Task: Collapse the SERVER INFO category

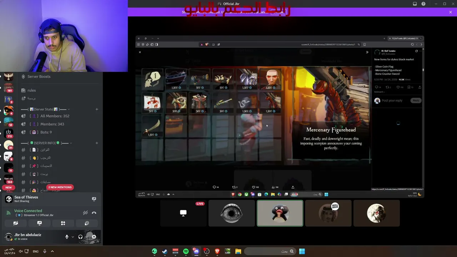Action: 71,143
